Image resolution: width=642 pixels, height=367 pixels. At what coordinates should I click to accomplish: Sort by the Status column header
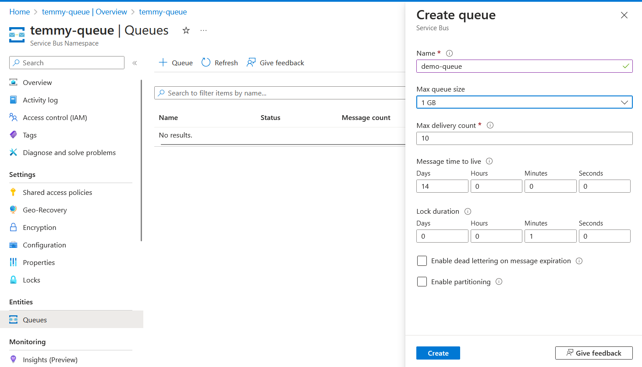pyautogui.click(x=270, y=118)
